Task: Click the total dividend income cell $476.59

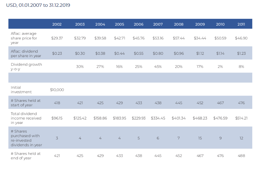Action: coord(220,118)
